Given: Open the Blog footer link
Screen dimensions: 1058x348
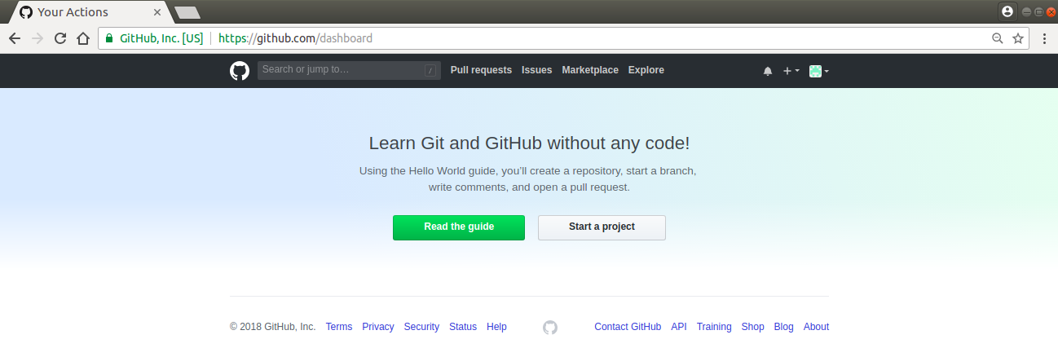Looking at the screenshot, I should 783,327.
